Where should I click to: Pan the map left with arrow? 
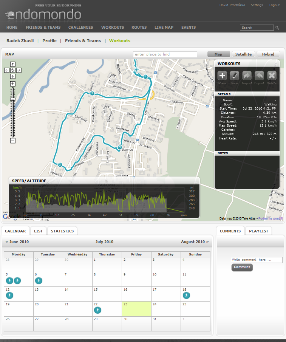click(7, 70)
